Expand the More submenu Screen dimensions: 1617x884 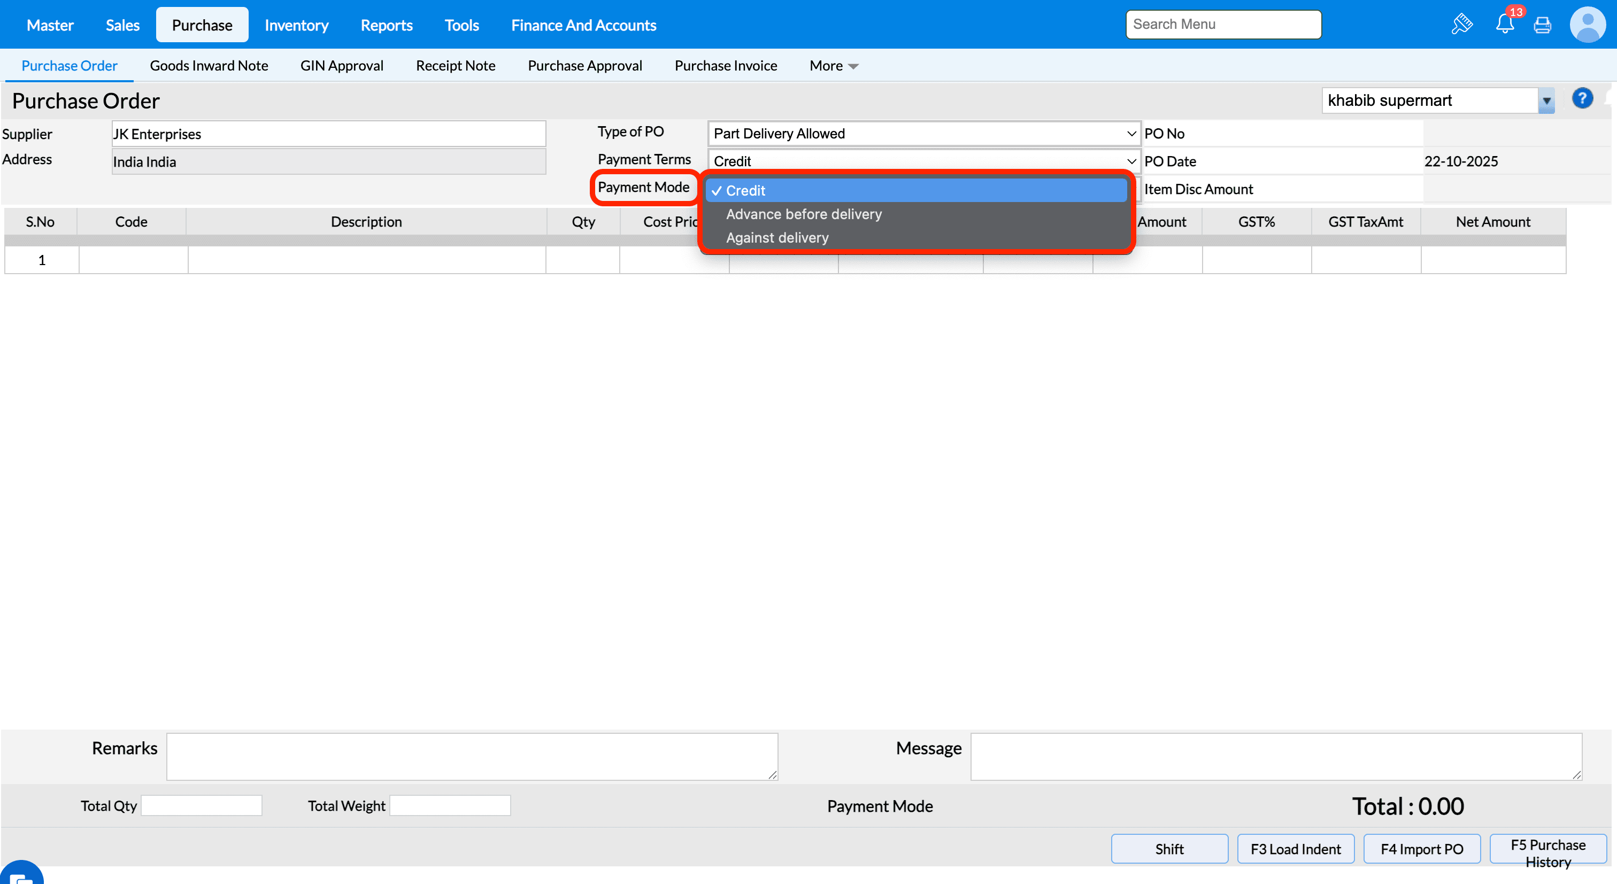pyautogui.click(x=834, y=66)
